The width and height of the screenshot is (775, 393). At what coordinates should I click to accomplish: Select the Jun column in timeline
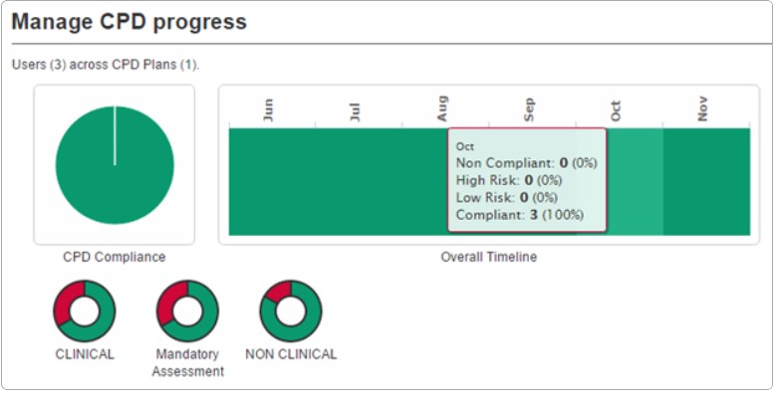272,182
